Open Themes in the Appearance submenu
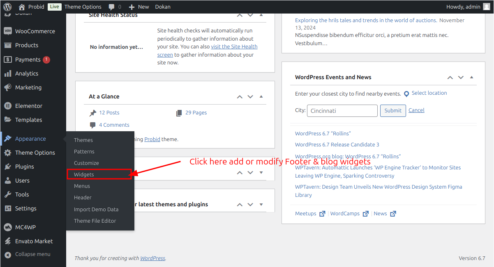The width and height of the screenshot is (494, 267). (x=83, y=140)
